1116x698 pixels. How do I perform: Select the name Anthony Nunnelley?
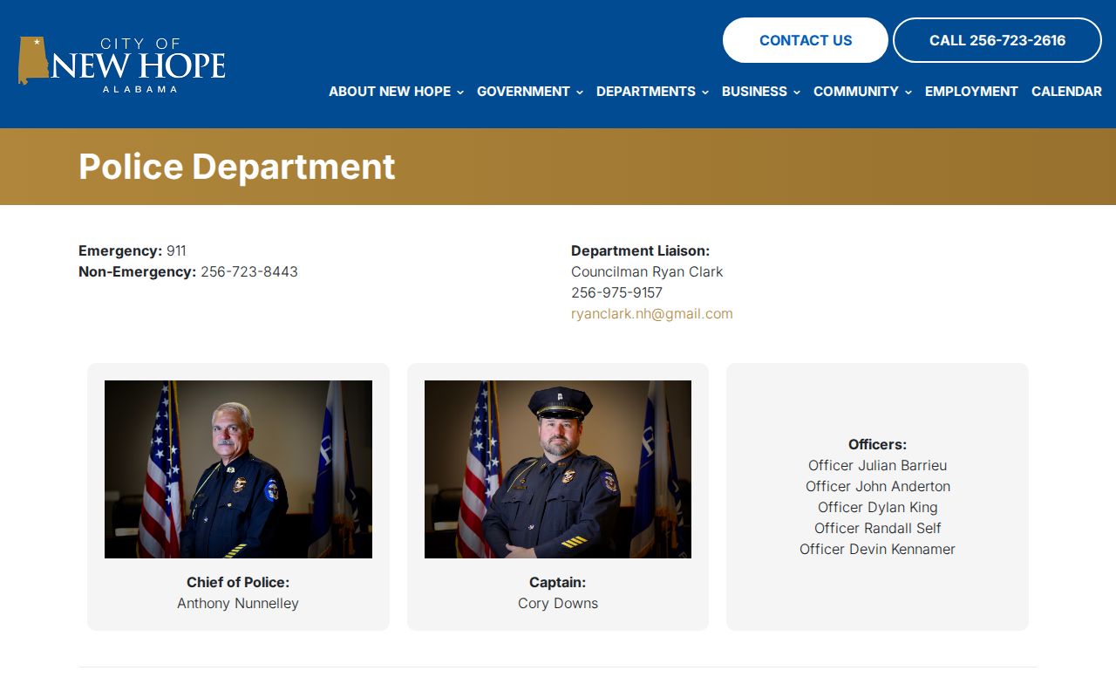pos(238,604)
